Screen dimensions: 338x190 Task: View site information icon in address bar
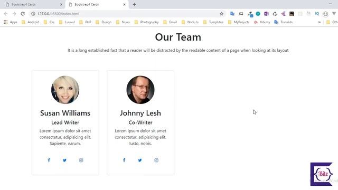click(x=33, y=14)
